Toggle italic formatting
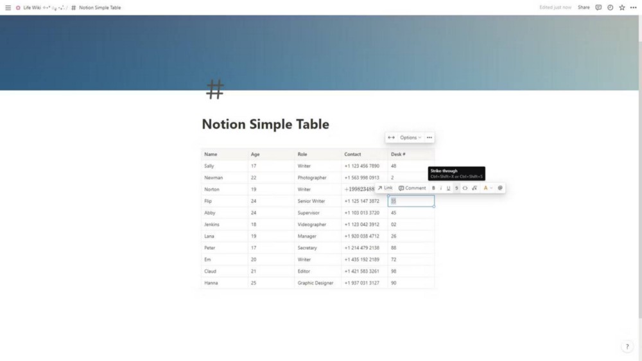The height and width of the screenshot is (361, 642). (441, 188)
